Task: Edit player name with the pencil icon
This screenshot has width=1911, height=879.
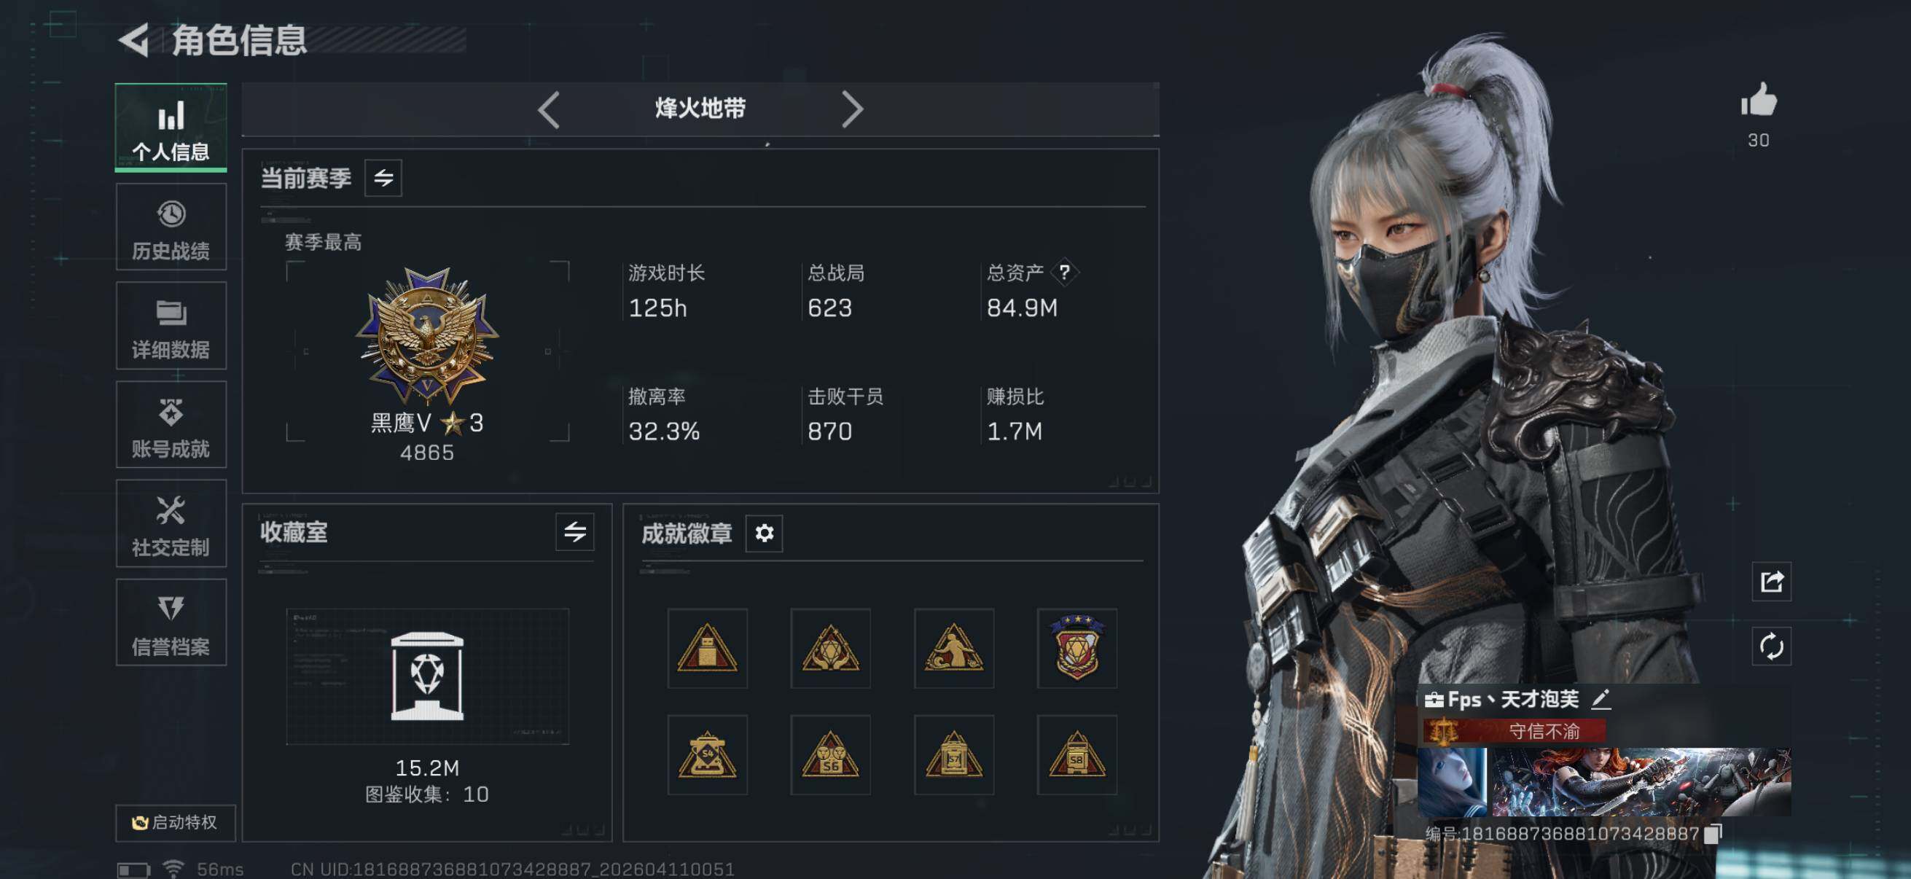Action: point(1601,699)
